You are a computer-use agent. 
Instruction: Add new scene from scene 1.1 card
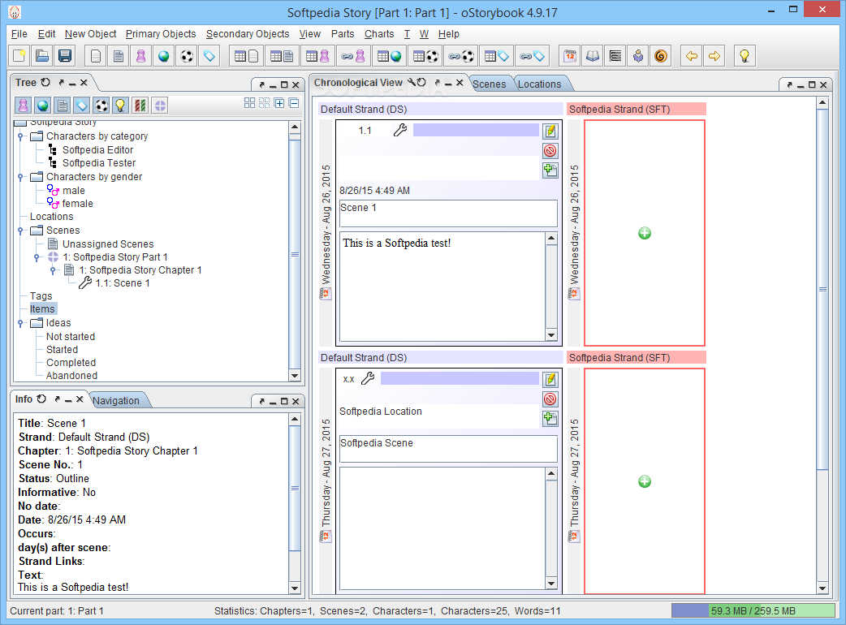coord(550,170)
